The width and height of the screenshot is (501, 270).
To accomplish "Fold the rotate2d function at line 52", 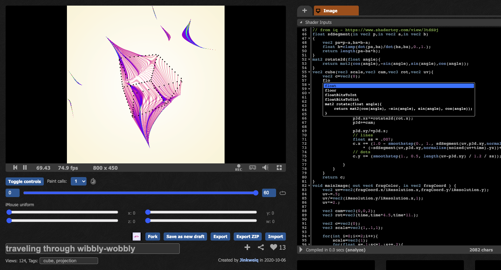I will pos(309,60).
